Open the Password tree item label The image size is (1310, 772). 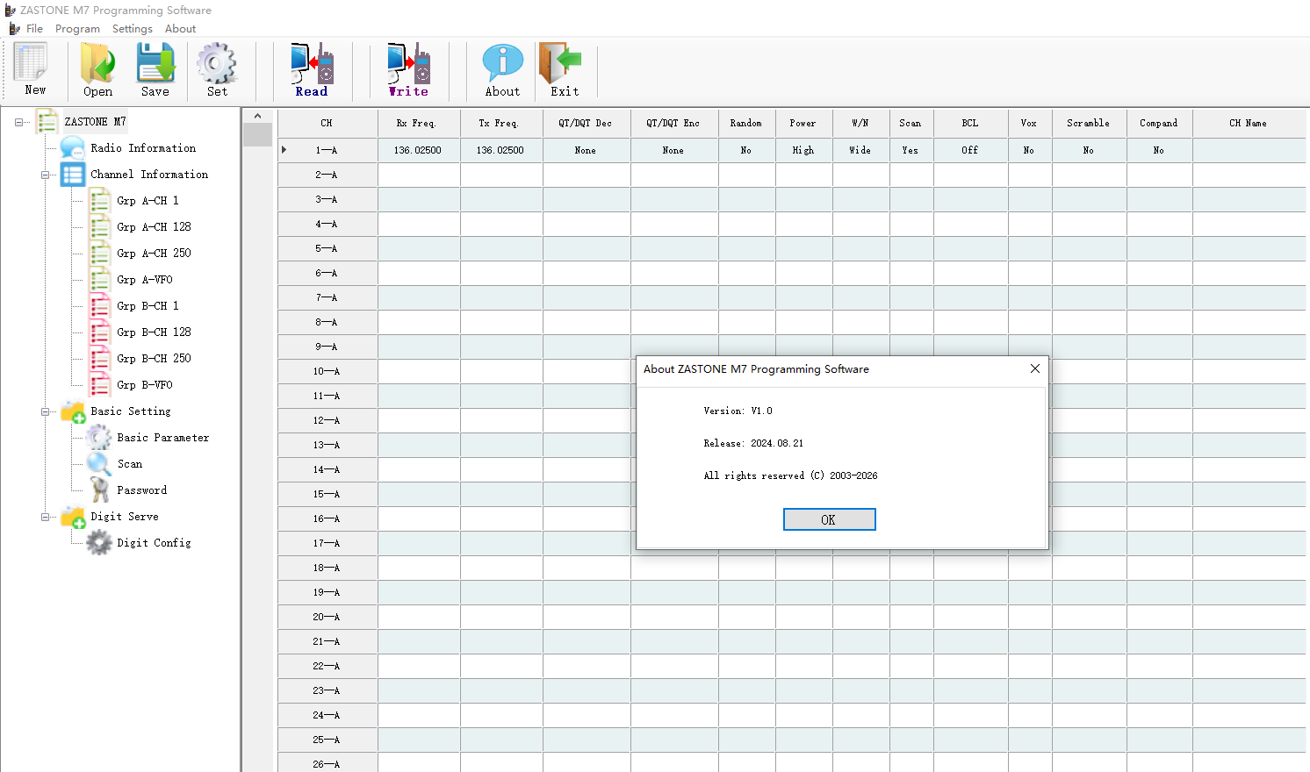[141, 490]
